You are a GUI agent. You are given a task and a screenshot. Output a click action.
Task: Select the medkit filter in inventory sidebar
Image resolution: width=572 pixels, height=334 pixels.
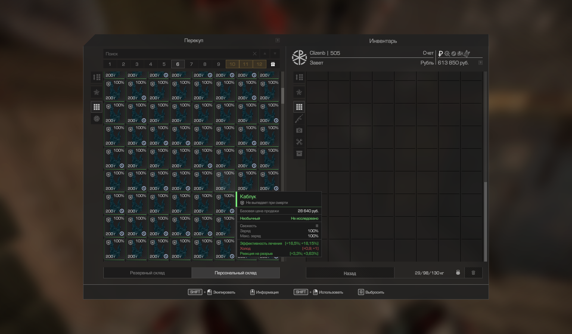pos(299,130)
